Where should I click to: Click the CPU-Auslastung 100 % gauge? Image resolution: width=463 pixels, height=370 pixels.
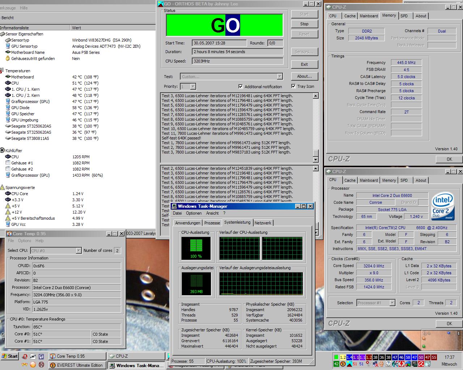pyautogui.click(x=196, y=248)
